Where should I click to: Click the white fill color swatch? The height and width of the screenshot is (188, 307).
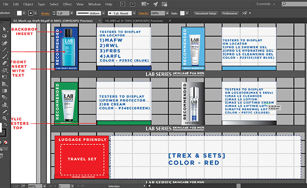coord(19,13)
